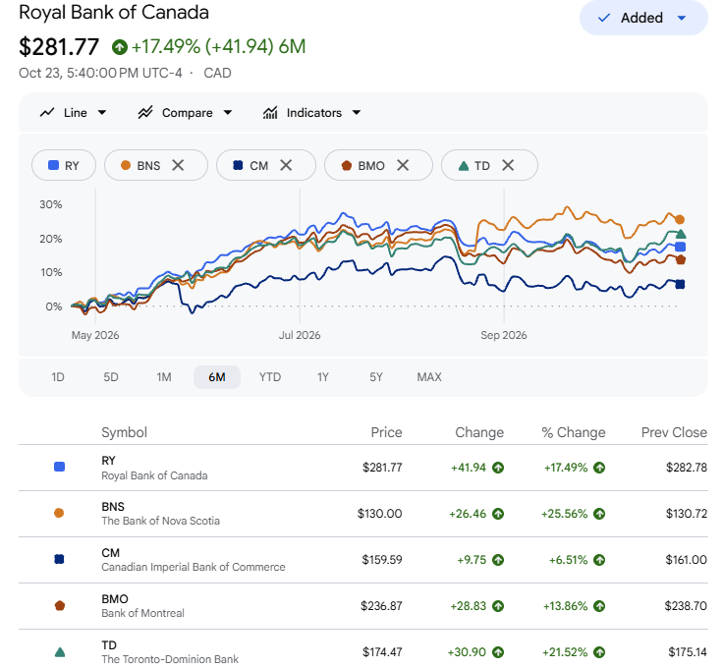
Task: Click the Indicators bar chart icon
Action: pyautogui.click(x=270, y=113)
